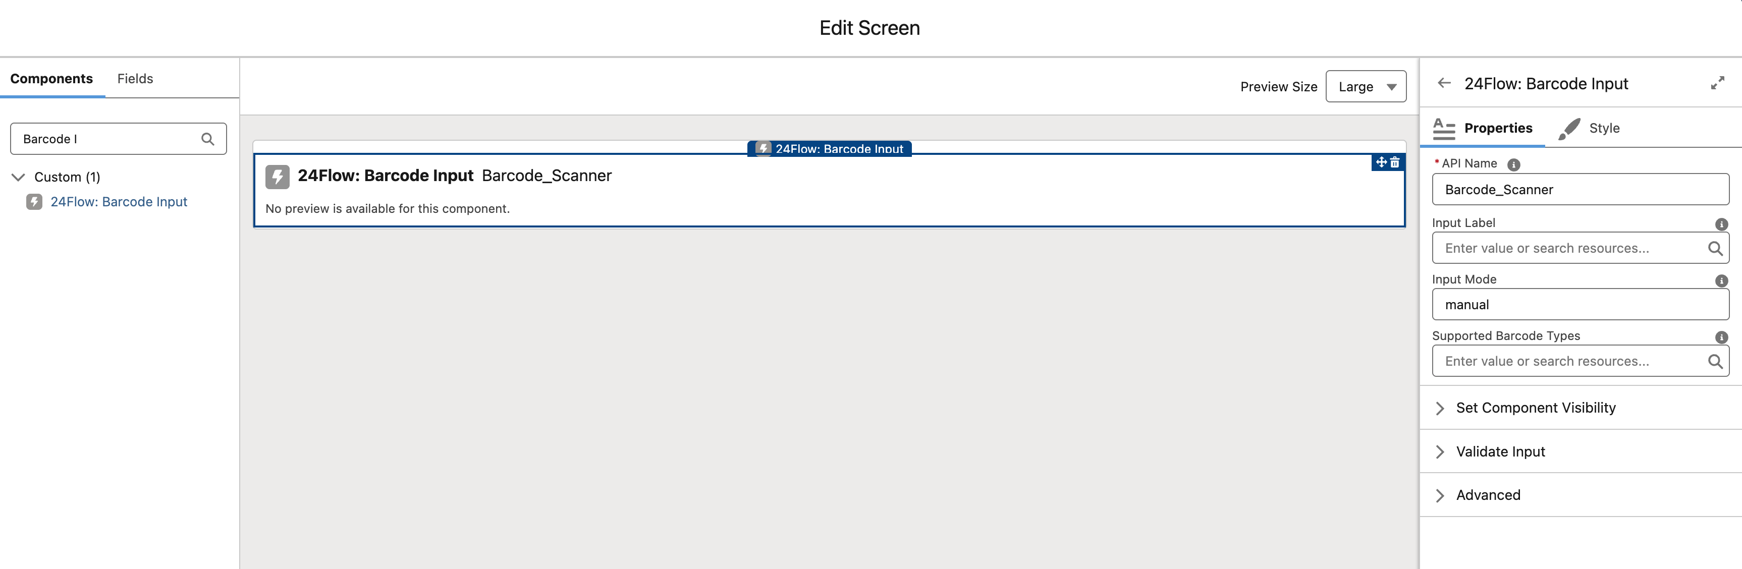Select 24Flow: Barcode Input in components list

[119, 201]
